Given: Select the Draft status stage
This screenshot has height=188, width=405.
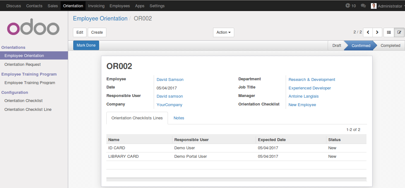Looking at the screenshot, I should pyautogui.click(x=337, y=46).
